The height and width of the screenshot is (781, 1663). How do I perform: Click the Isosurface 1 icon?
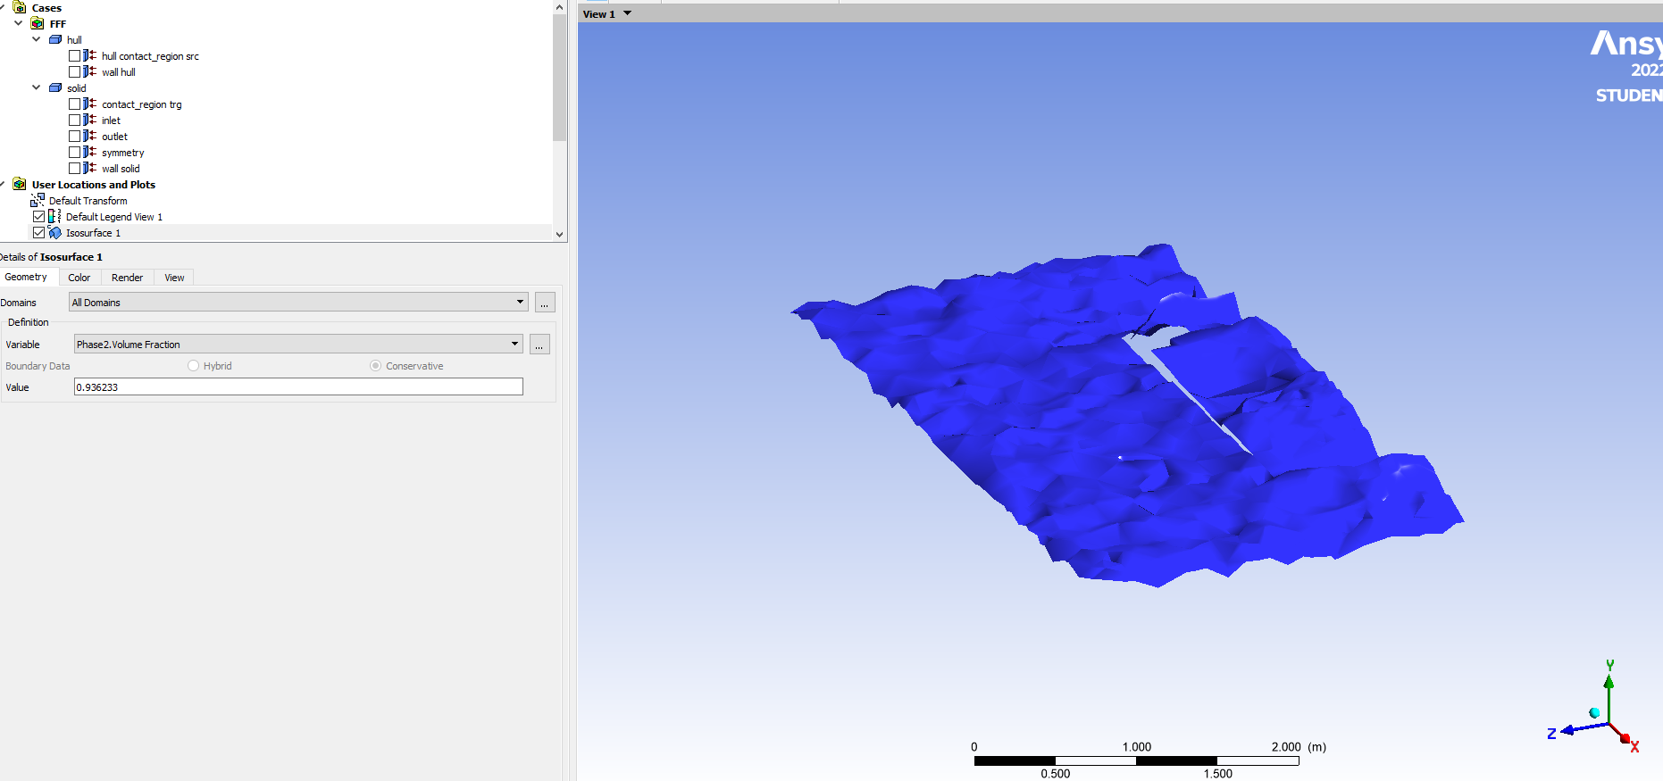pyautogui.click(x=54, y=233)
